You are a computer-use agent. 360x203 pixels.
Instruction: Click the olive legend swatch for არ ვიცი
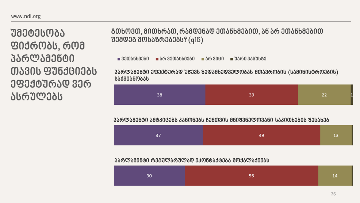pyautogui.click(x=202, y=59)
